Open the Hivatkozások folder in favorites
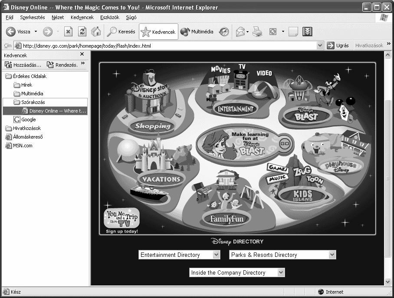This screenshot has height=298, width=394. click(23, 128)
